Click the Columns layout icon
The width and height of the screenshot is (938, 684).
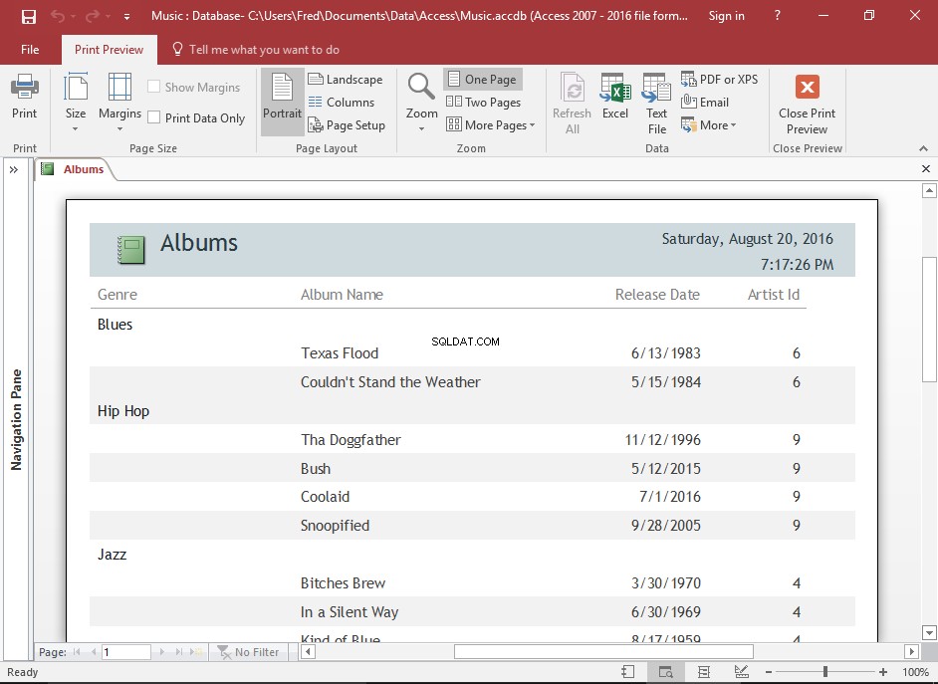coord(316,102)
